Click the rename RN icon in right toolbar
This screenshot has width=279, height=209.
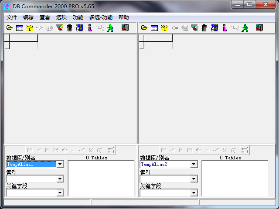click(x=214, y=28)
